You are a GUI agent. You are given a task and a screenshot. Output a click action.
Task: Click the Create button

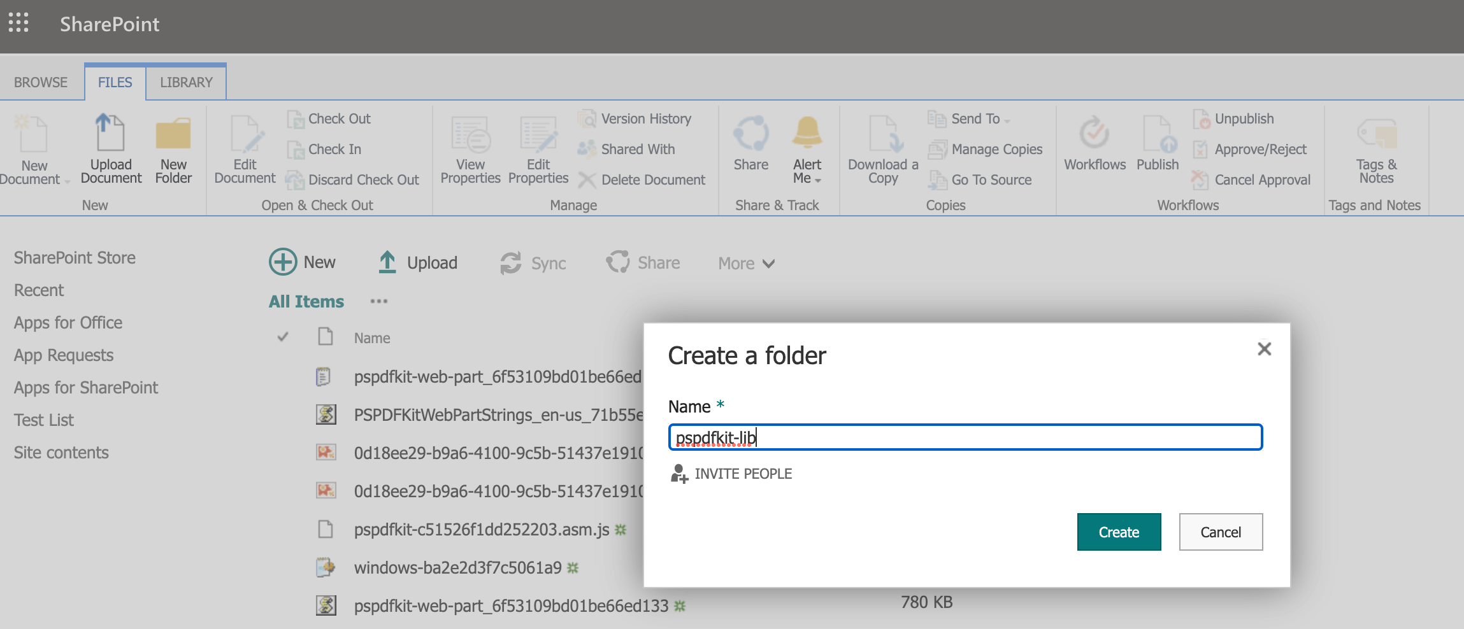[x=1119, y=532]
